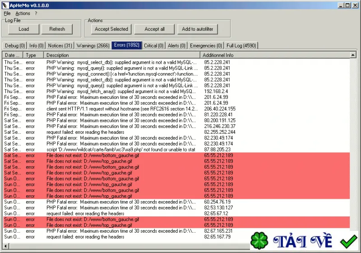This screenshot has height=253, width=361.
Task: Select the row with IP 60.254.76.19
Action: coord(176,202)
